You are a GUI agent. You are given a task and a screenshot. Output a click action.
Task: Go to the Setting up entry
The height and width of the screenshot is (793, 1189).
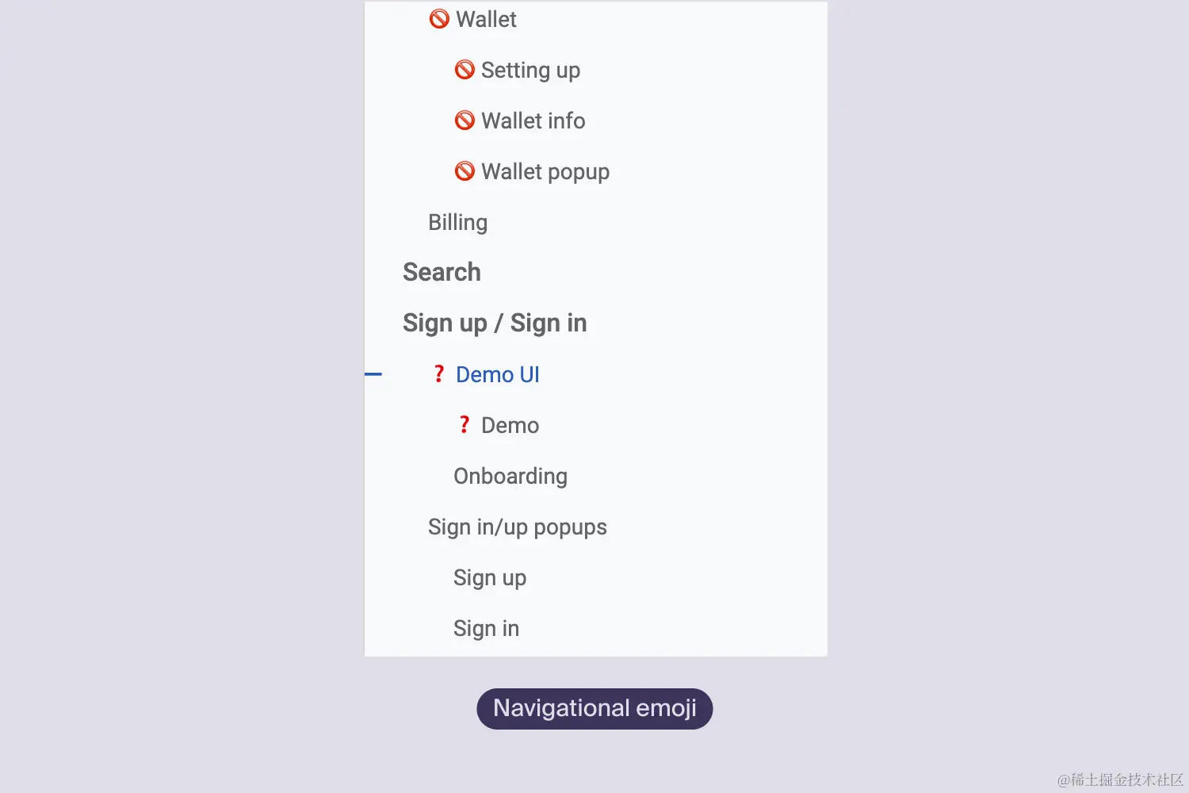530,70
